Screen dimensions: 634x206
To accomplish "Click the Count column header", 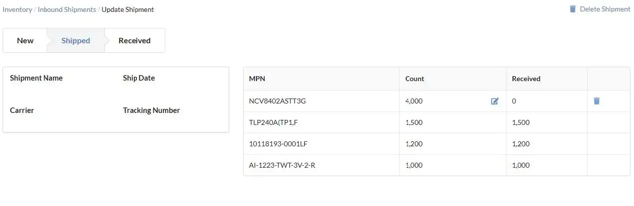I will click(415, 79).
